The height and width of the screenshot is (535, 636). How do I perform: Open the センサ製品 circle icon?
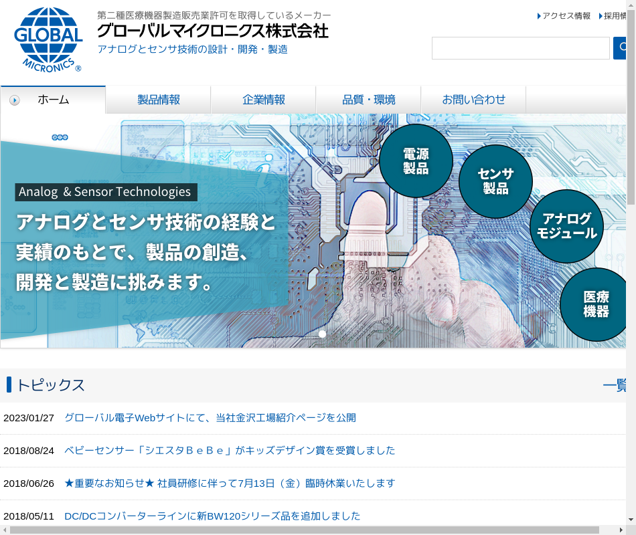[x=495, y=181]
